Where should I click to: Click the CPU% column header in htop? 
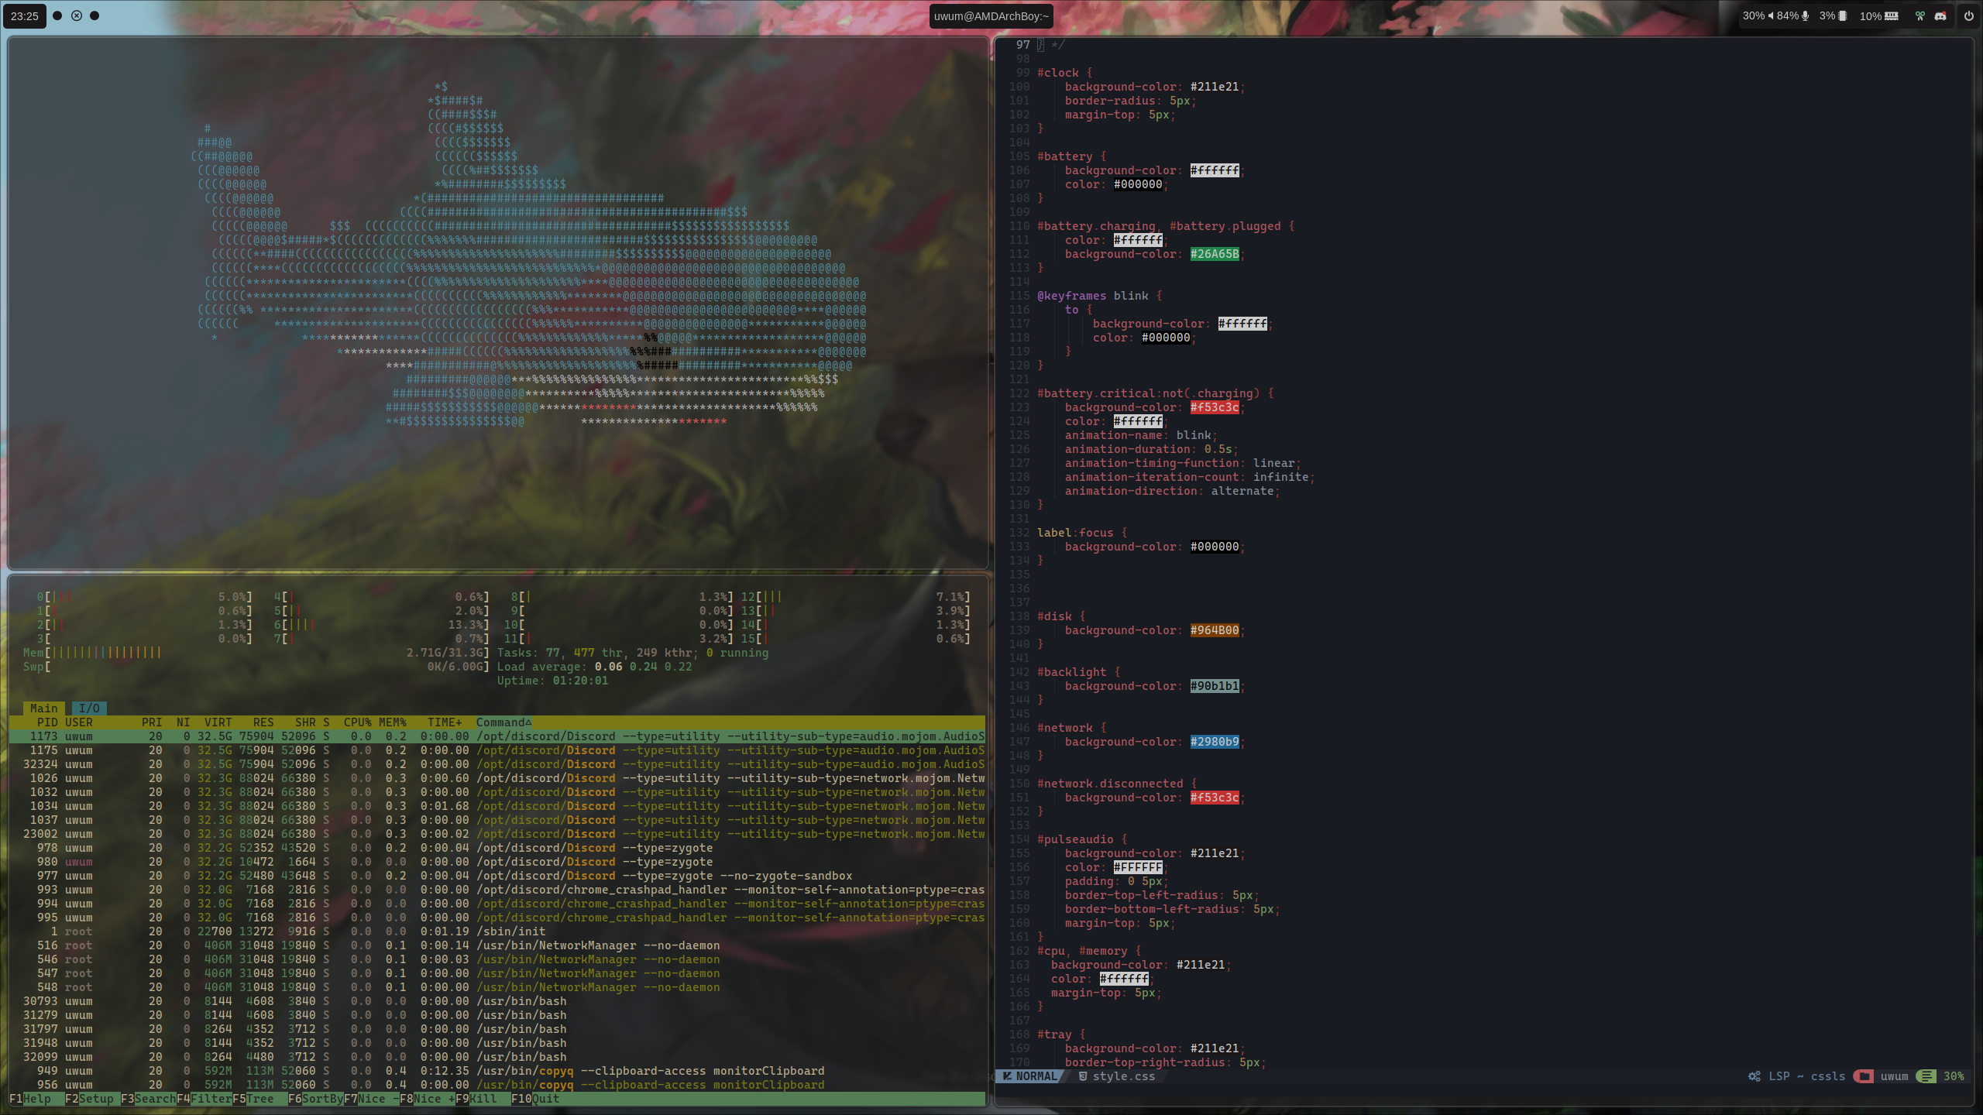point(357,722)
